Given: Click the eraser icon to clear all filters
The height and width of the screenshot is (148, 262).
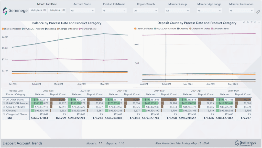Looking at the screenshot, I should (x=258, y=12).
